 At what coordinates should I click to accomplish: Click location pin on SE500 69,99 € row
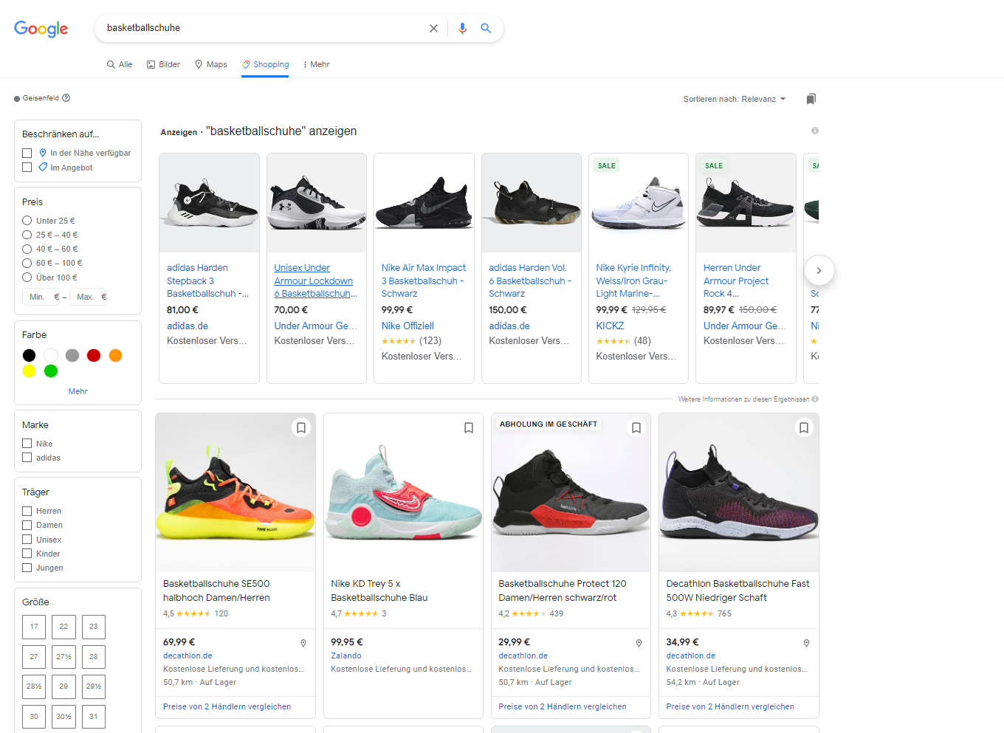point(303,644)
